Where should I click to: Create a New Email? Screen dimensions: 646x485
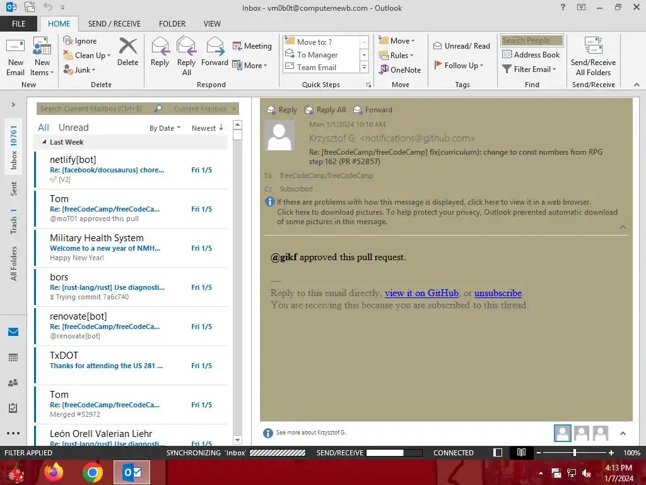15,56
